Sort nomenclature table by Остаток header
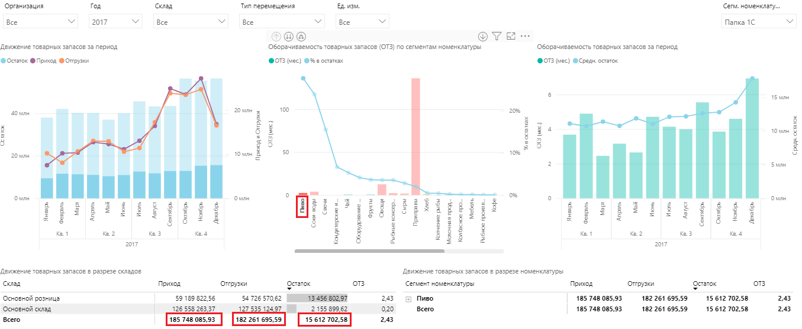 [x=704, y=284]
